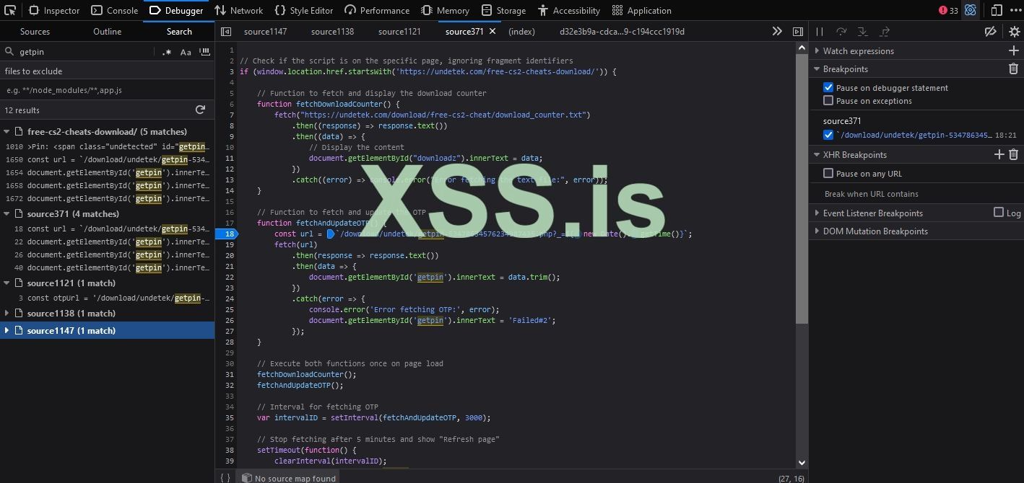Open the error count badge showing 33
The height and width of the screenshot is (483, 1024).
pos(948,10)
